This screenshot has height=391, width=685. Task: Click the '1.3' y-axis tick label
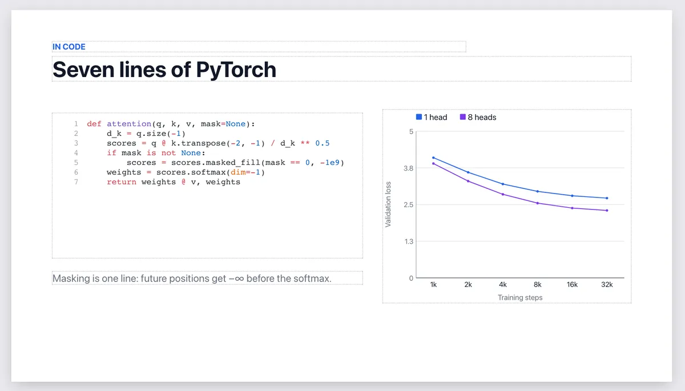click(408, 241)
